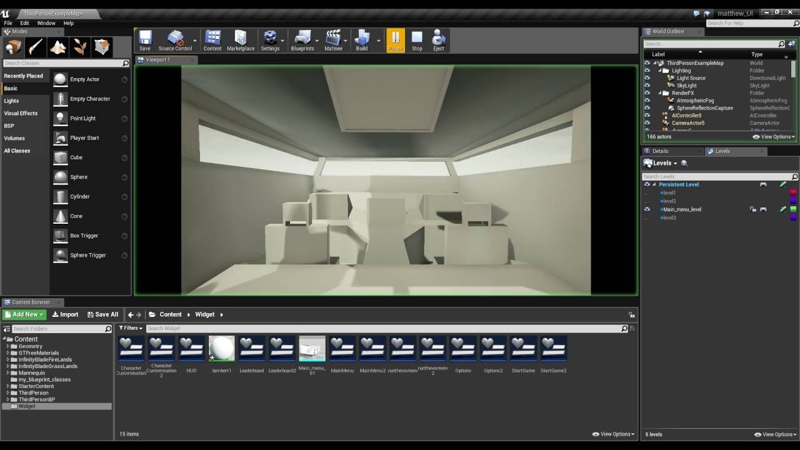This screenshot has height=450, width=800.
Task: Switch to Landscape mode icon
Action: tap(57, 47)
